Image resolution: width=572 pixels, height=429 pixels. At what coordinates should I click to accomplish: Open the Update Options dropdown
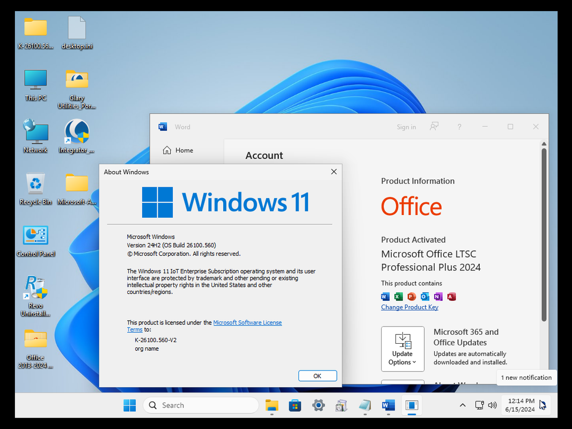[402, 349]
